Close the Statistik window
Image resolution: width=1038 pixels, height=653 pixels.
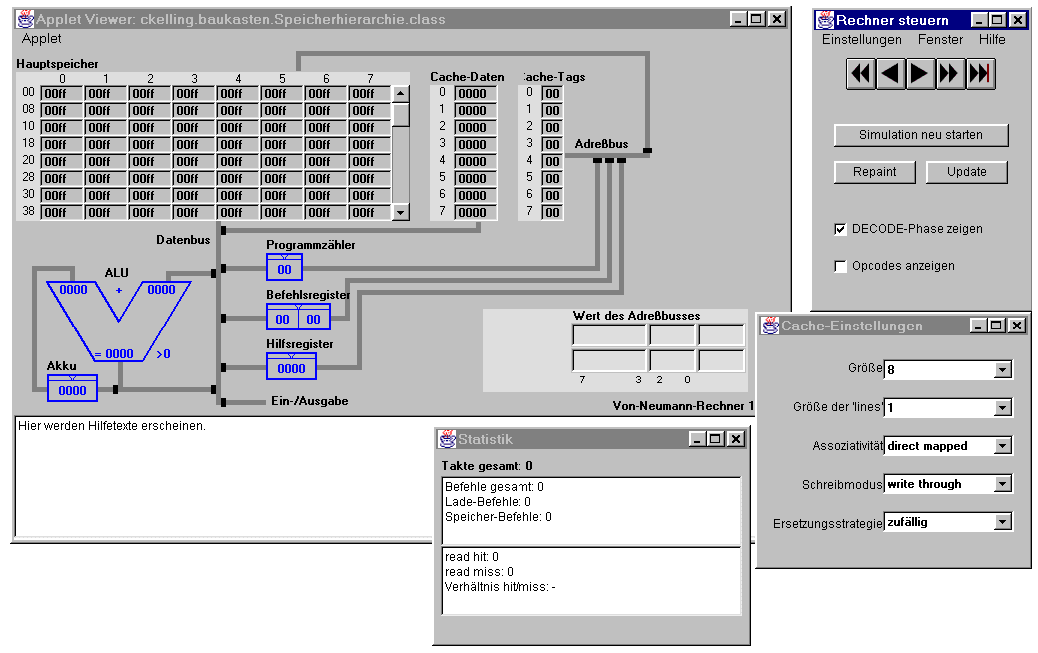[736, 439]
